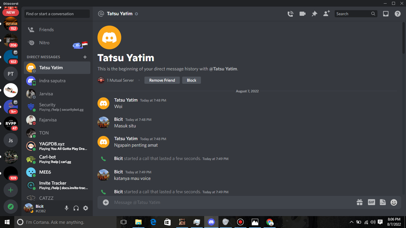
Task: Open Google Chrome from the taskbar
Action: tap(270, 222)
